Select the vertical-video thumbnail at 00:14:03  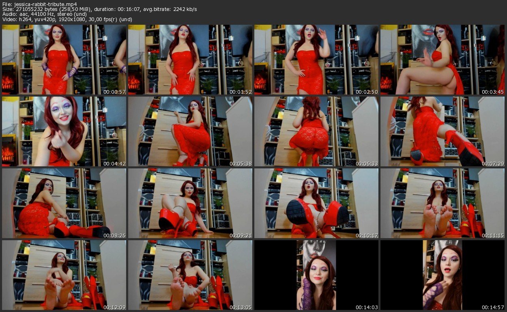(x=316, y=275)
